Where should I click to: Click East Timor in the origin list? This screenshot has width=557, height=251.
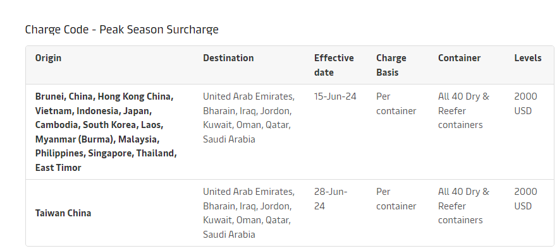point(58,168)
